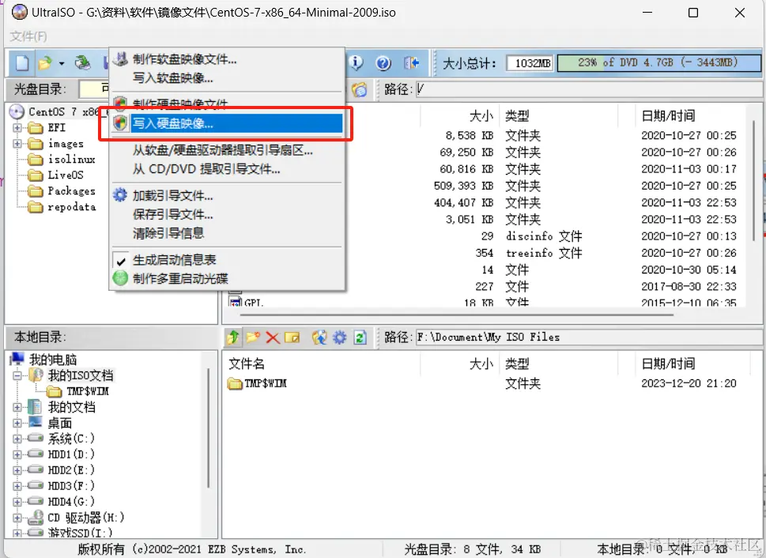Select 从软盘/硬盘驱动器提取引导扇区 entry
Viewport: 766px width, 558px height.
227,150
